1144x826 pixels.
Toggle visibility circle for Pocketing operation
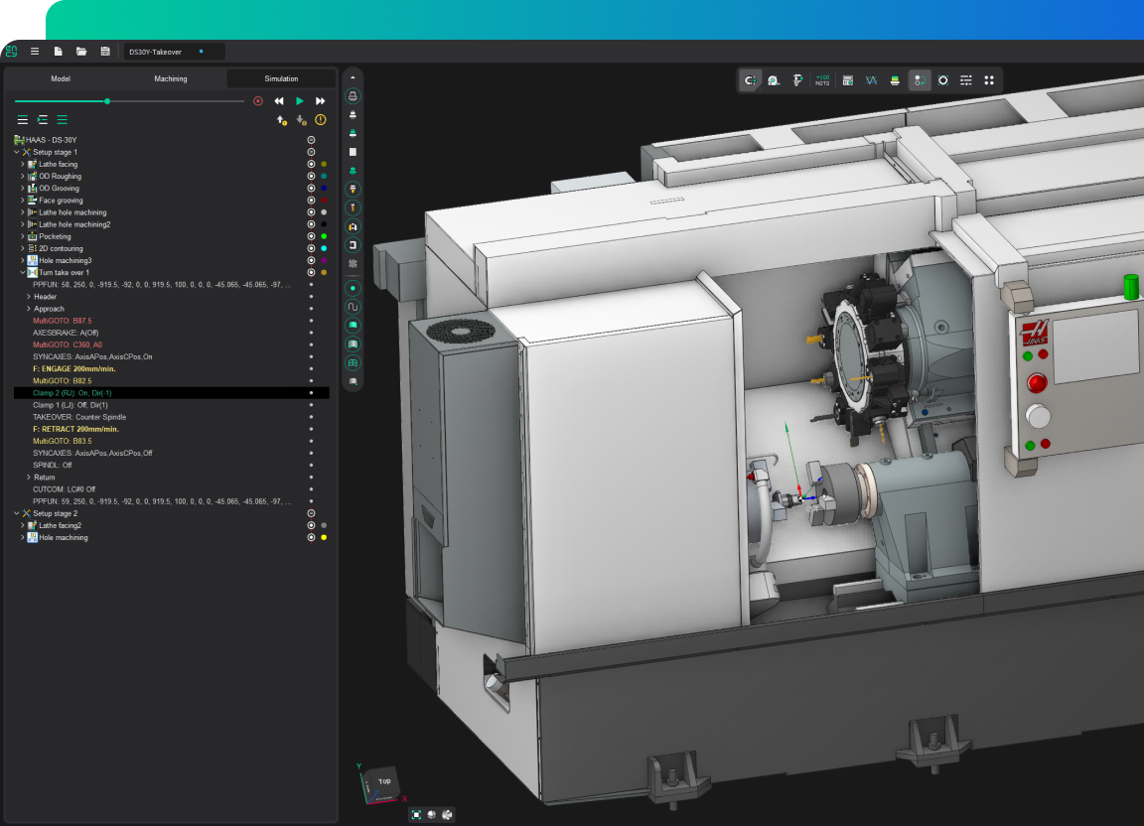pyautogui.click(x=311, y=236)
